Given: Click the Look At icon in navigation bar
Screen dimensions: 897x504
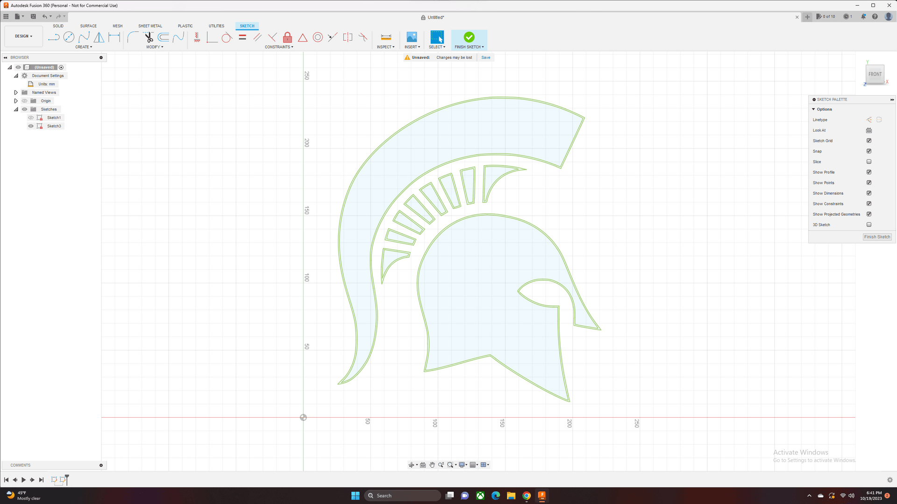Looking at the screenshot, I should coord(423,465).
